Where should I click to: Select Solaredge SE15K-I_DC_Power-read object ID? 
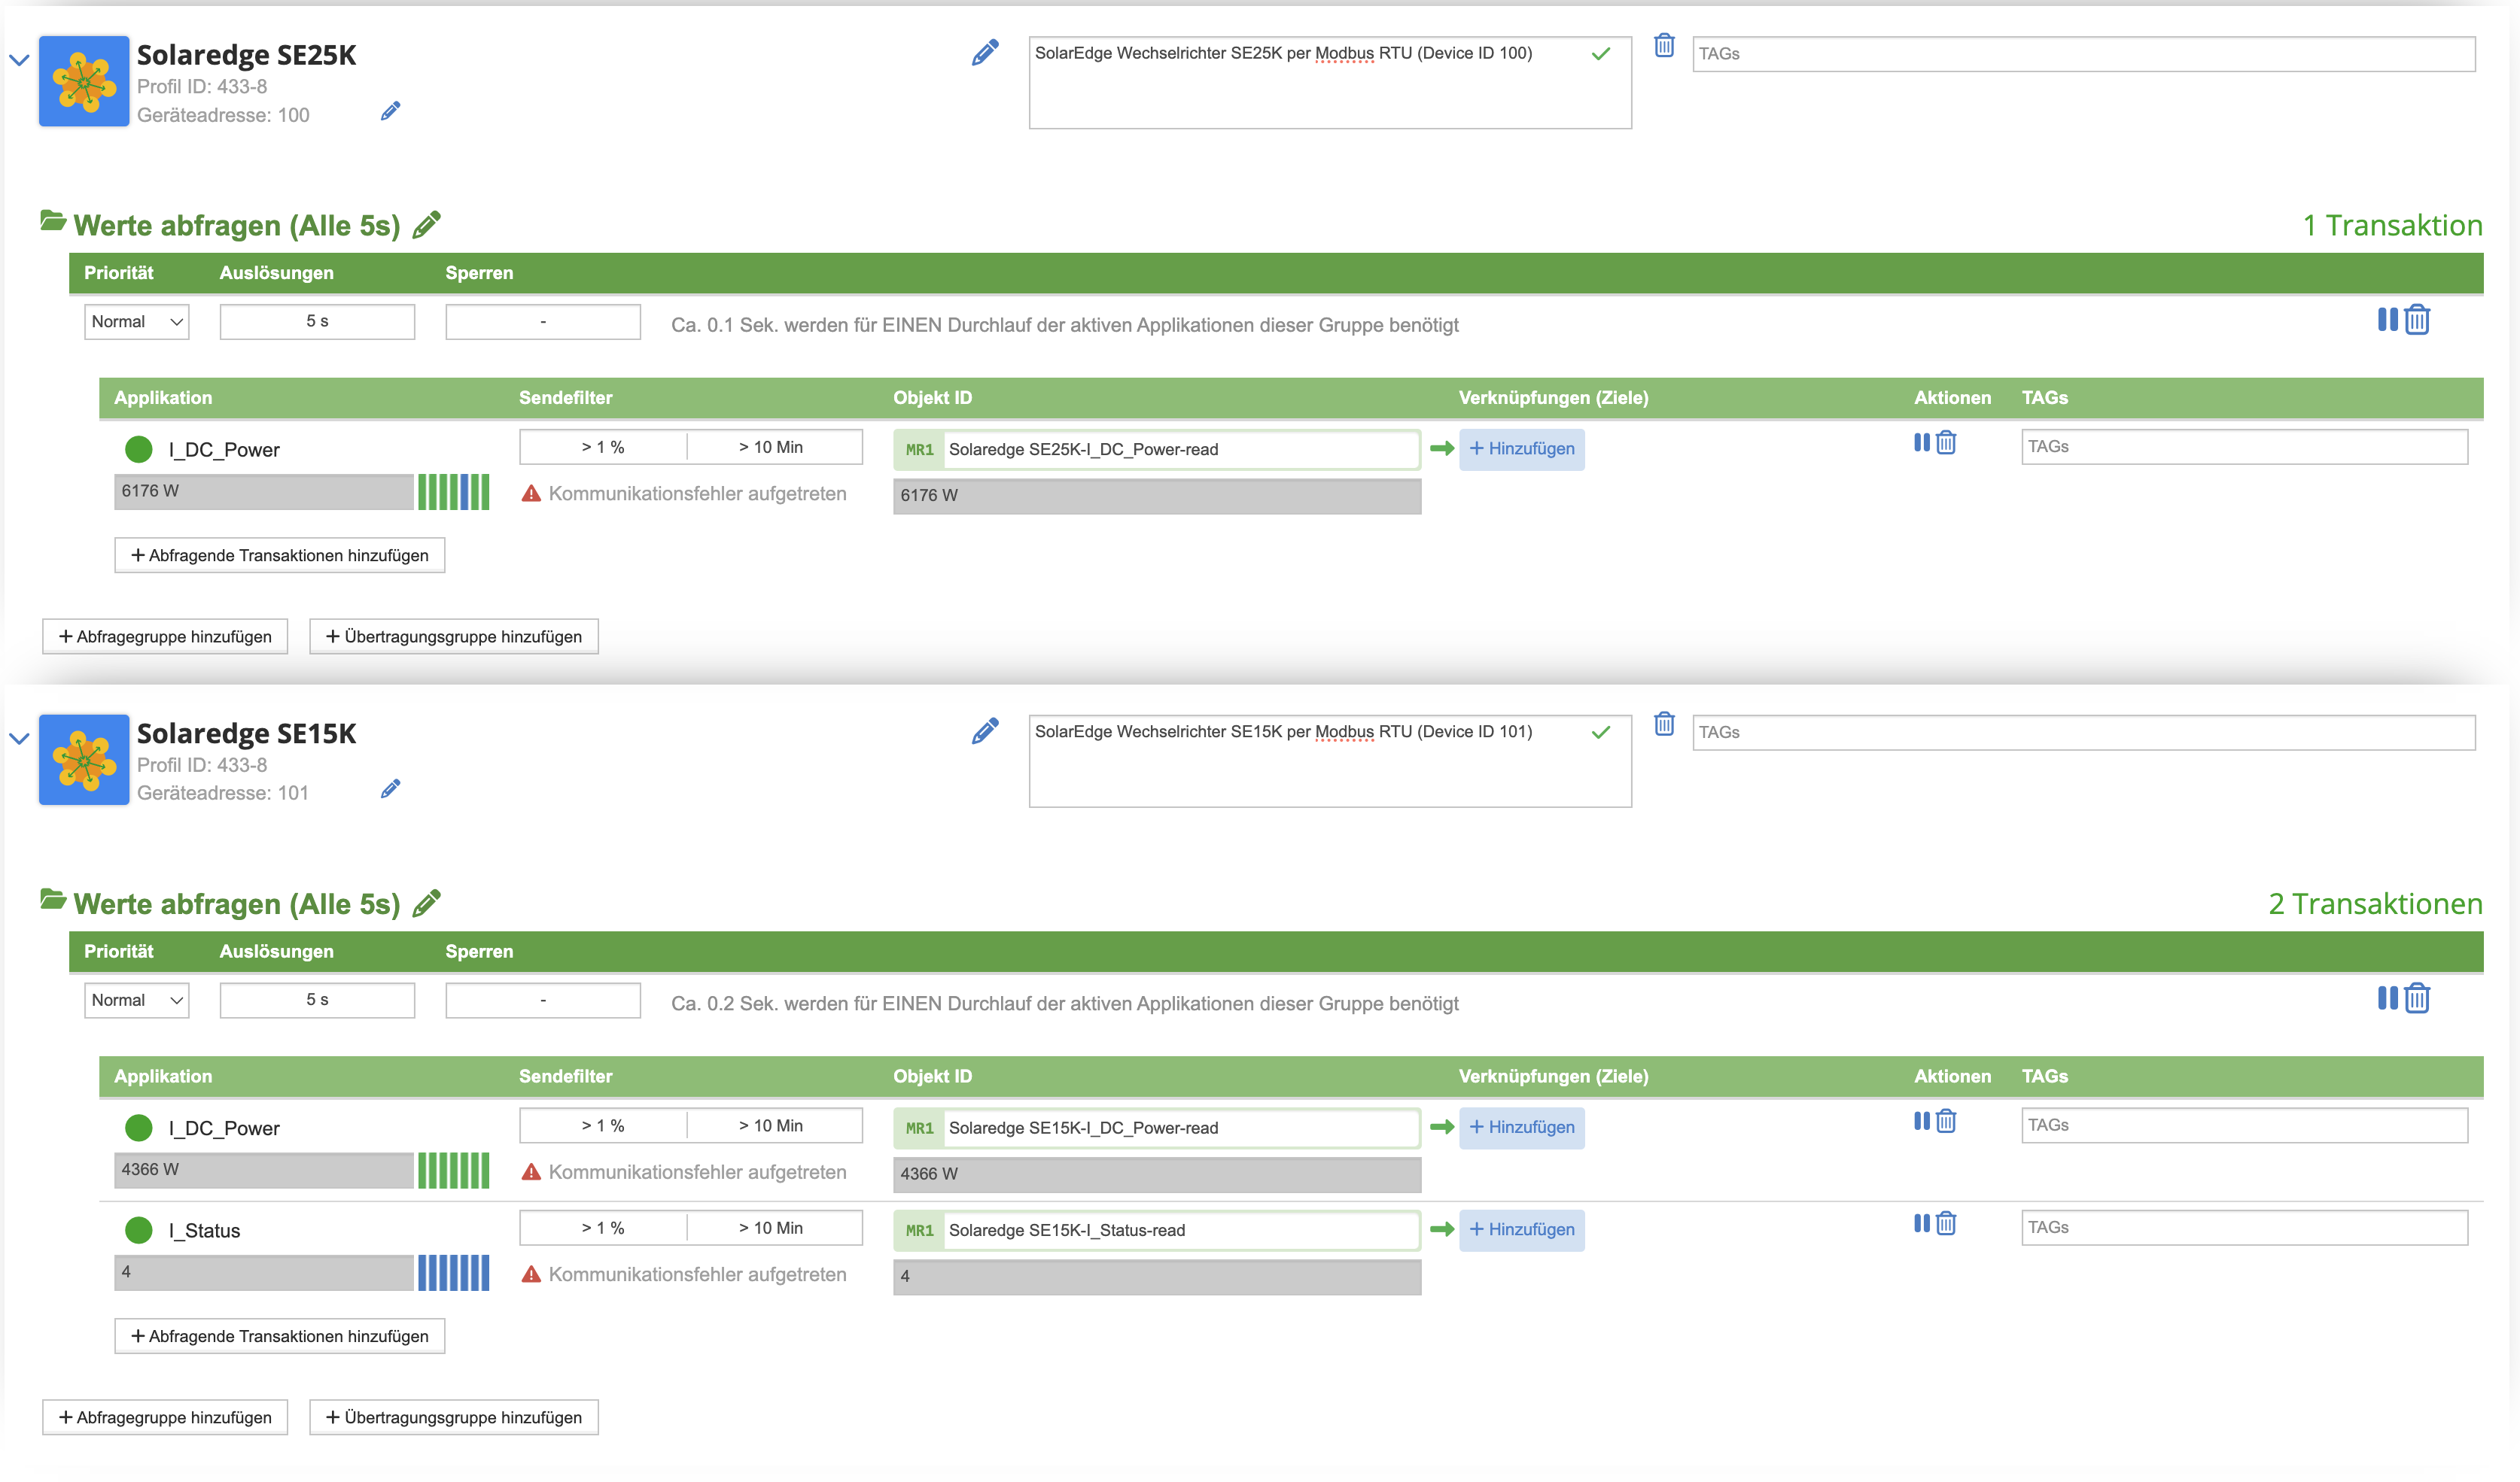pos(1157,1128)
